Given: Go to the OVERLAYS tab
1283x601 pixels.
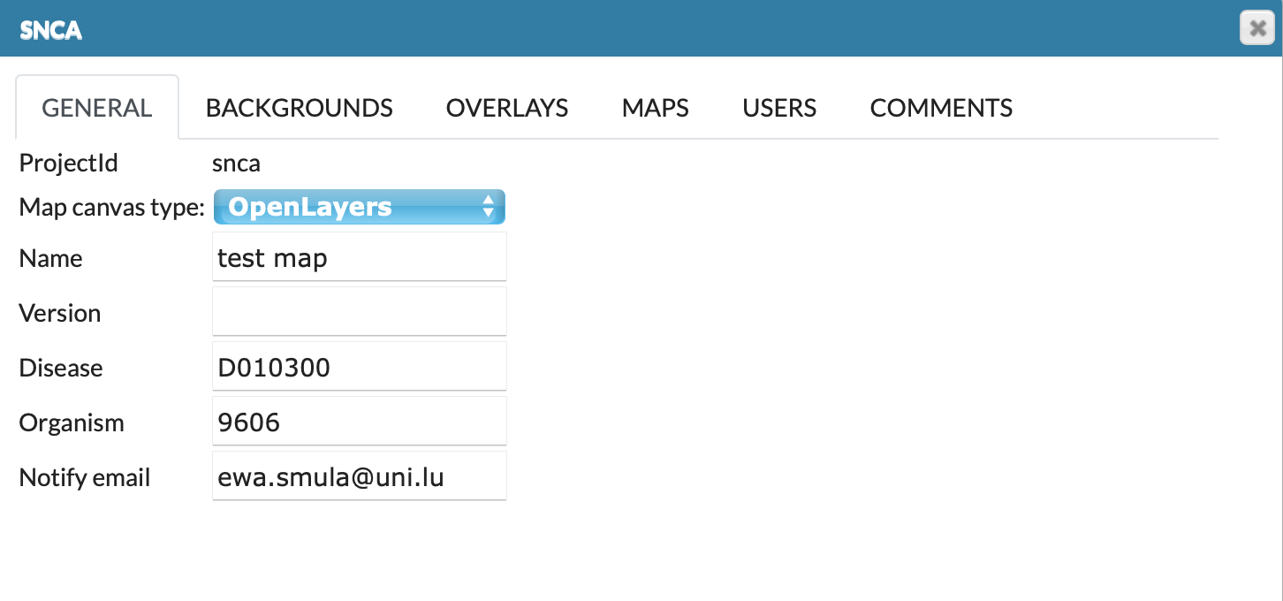Looking at the screenshot, I should click(x=506, y=108).
